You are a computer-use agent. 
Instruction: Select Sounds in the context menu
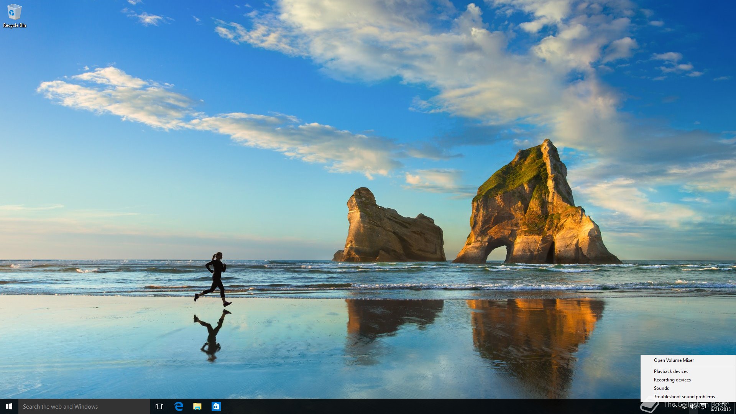coord(661,388)
